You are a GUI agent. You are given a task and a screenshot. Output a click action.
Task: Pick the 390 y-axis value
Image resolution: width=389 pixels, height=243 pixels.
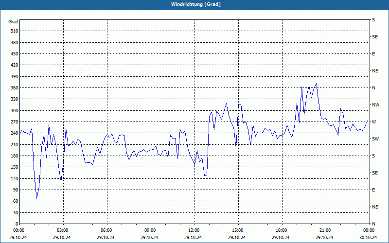(15, 76)
